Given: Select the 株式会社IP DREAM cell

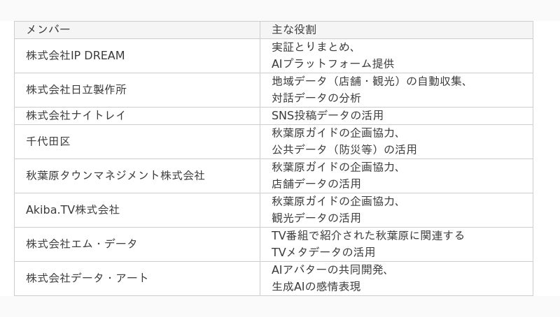Looking at the screenshot, I should point(76,56).
